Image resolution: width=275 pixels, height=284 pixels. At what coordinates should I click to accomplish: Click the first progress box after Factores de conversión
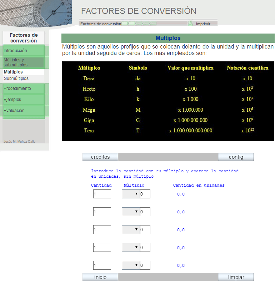pos(125,24)
